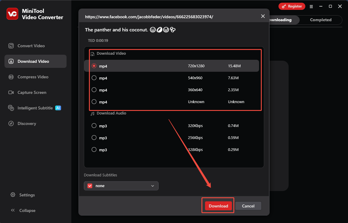Click the Register button

pos(292,6)
